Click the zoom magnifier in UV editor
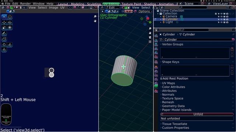This screenshot has width=236, height=132. tap(95, 16)
